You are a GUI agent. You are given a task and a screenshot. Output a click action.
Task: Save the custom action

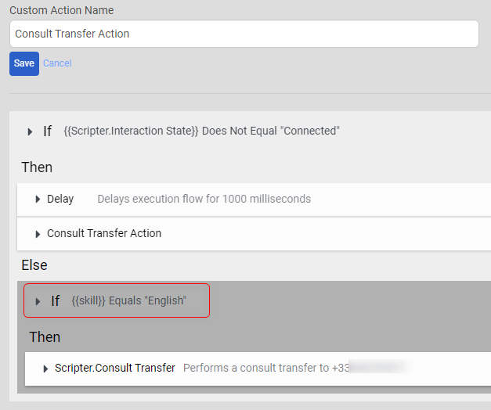coord(24,63)
